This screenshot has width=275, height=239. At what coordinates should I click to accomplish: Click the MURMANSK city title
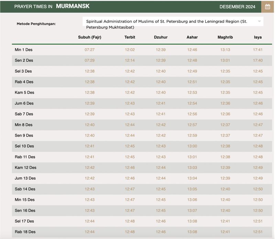[x=73, y=6]
